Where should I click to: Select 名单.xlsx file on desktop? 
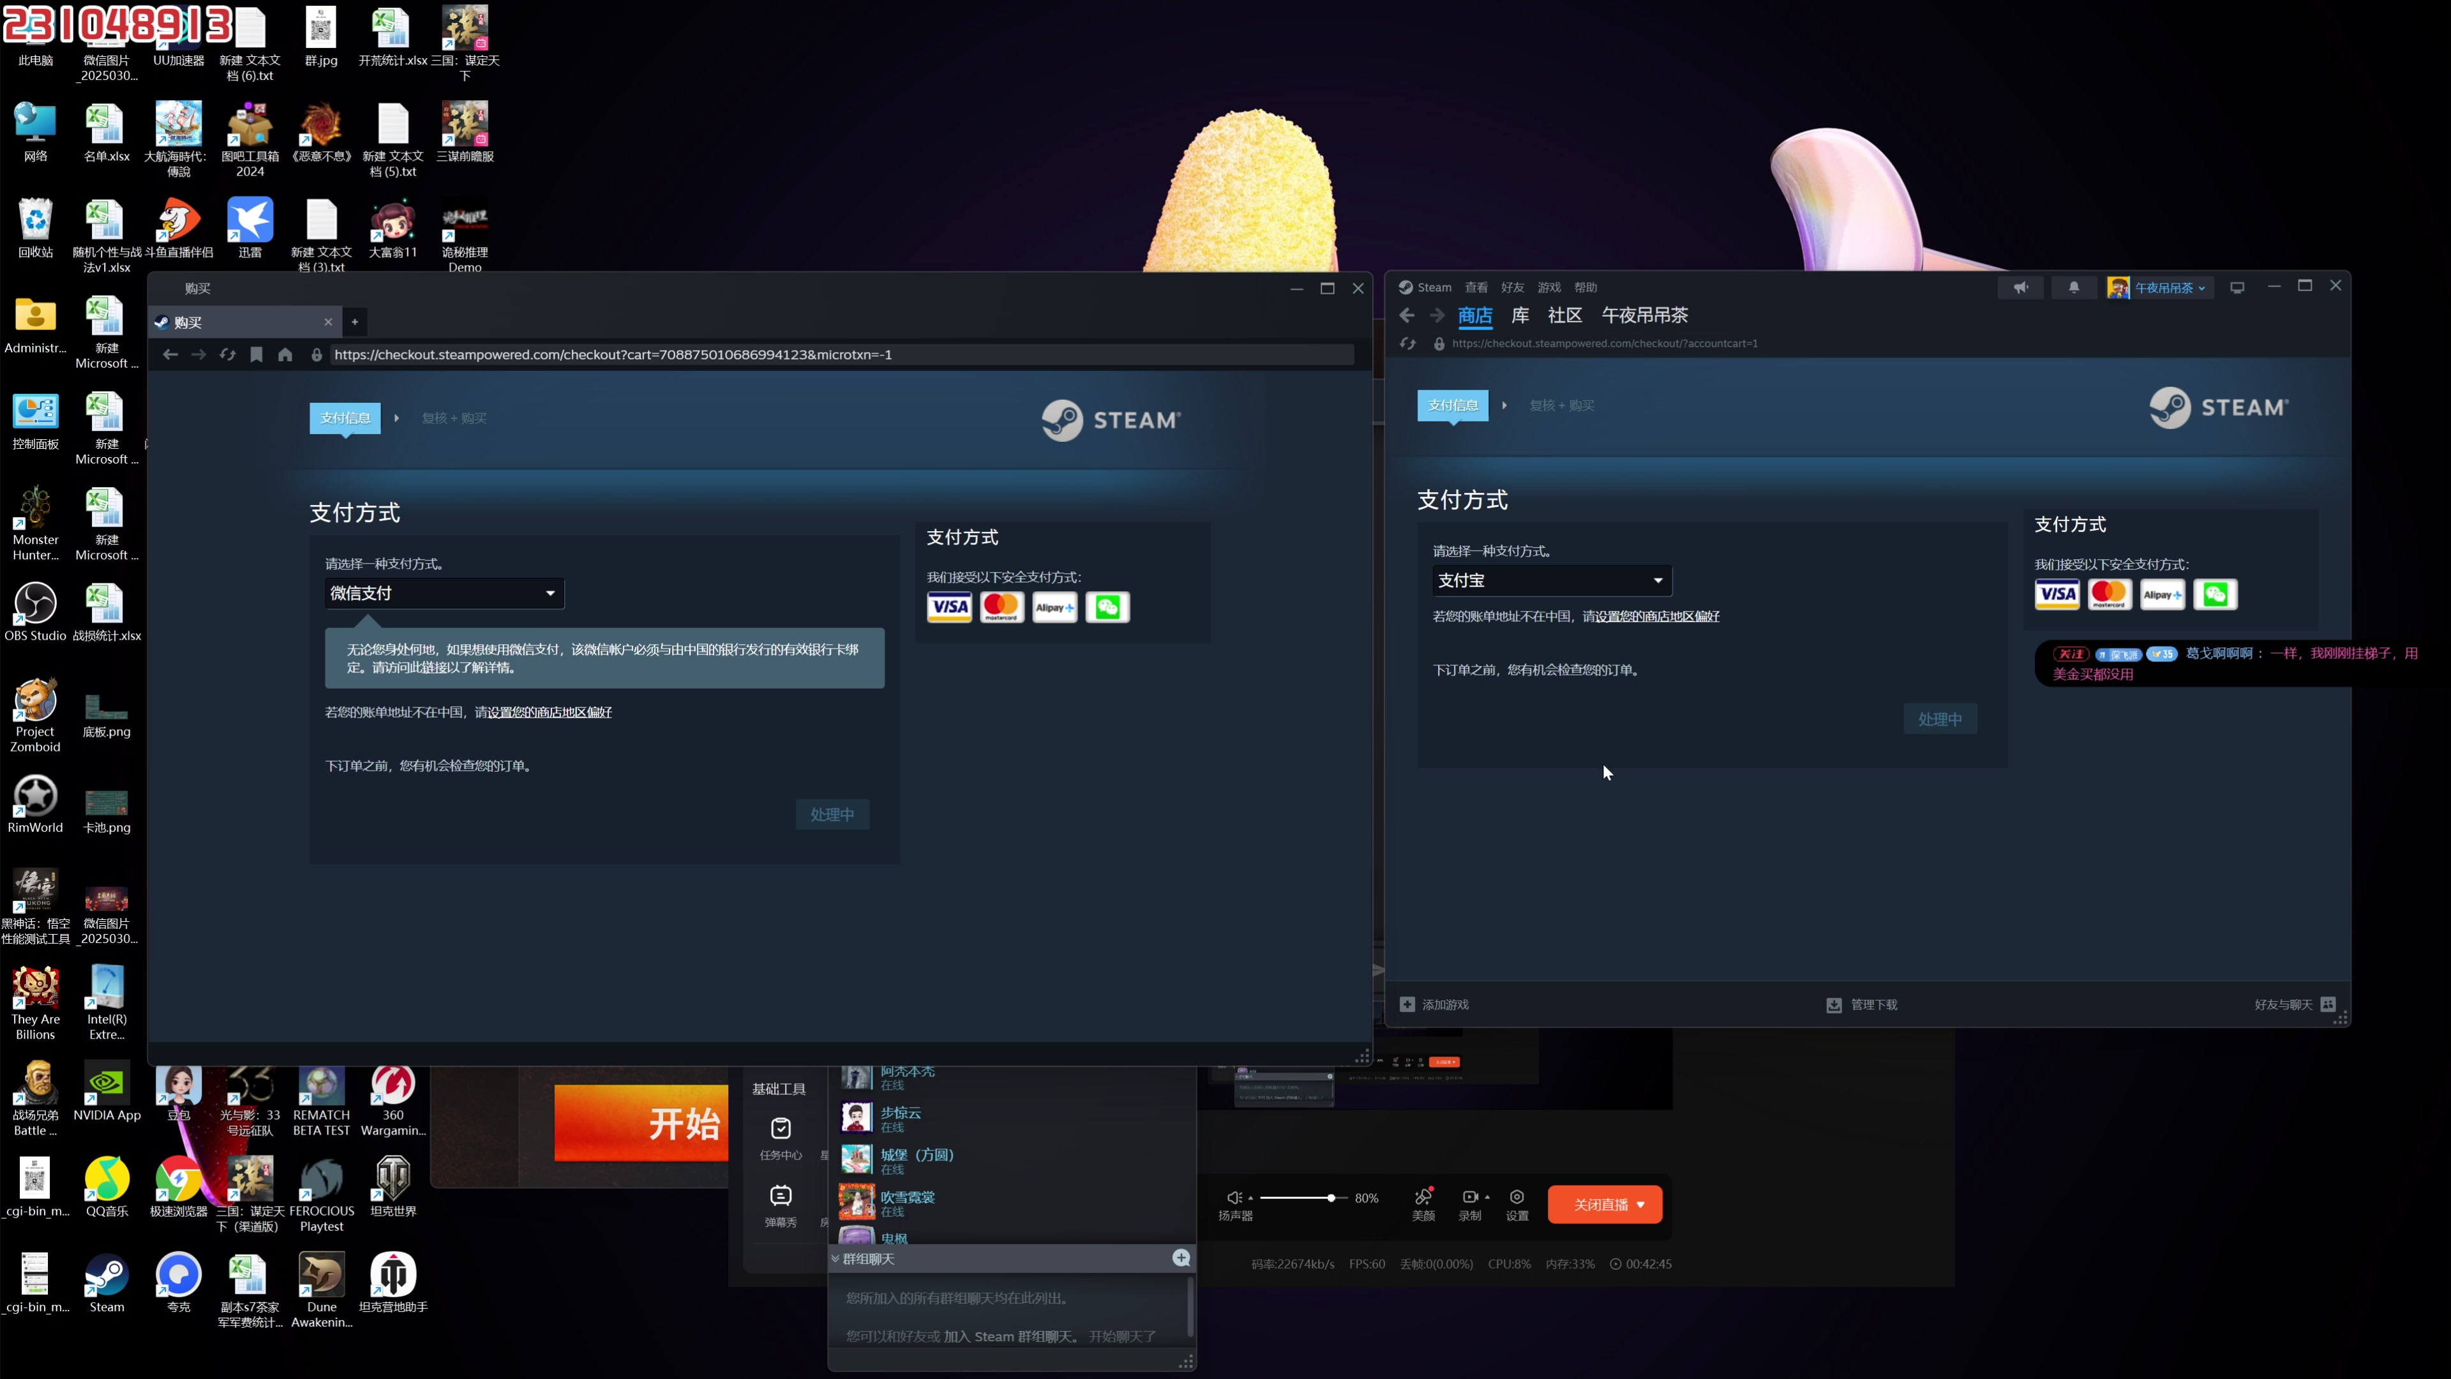click(107, 132)
